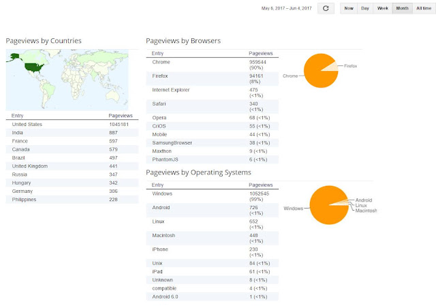The height and width of the screenshot is (306, 436).
Task: Select the India row in countries table
Action: pos(72,133)
